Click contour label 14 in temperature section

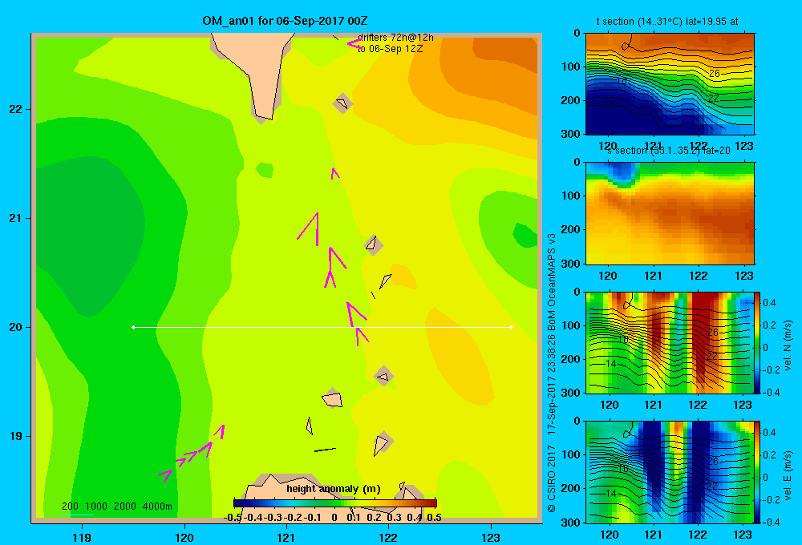click(608, 105)
